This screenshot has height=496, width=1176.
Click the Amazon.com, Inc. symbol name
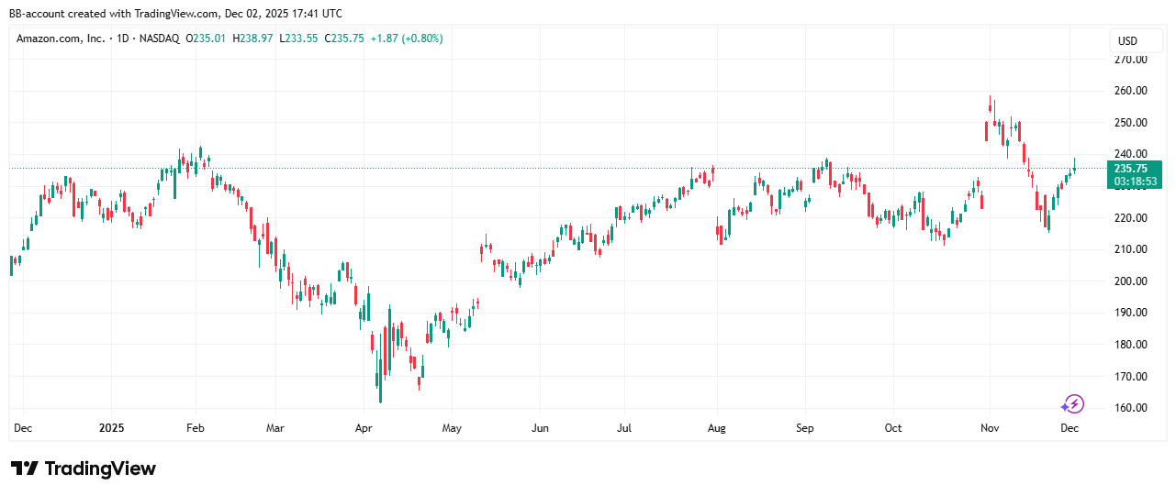60,39
